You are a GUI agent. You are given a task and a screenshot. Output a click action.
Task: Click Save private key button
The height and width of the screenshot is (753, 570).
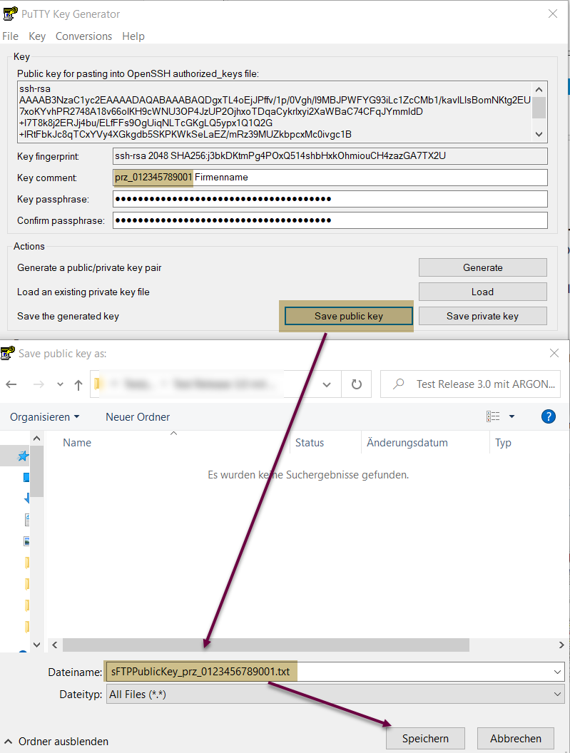[482, 316]
